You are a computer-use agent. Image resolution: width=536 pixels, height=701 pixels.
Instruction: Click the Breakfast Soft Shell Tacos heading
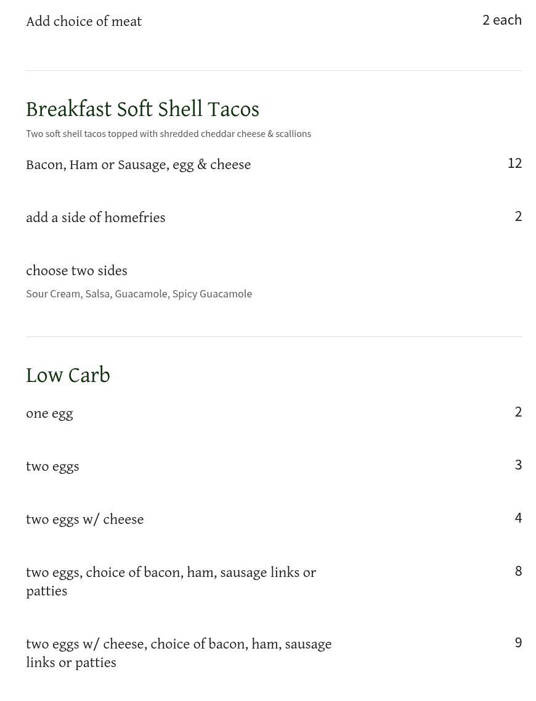(x=142, y=109)
